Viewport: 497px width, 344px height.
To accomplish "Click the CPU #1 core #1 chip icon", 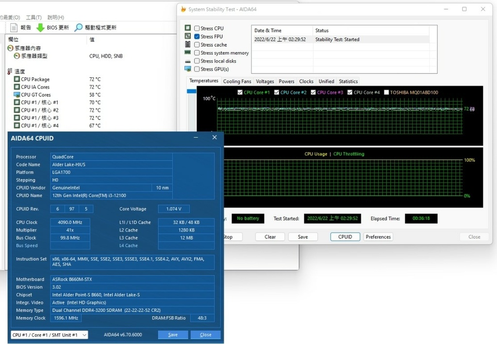I will coord(17,102).
